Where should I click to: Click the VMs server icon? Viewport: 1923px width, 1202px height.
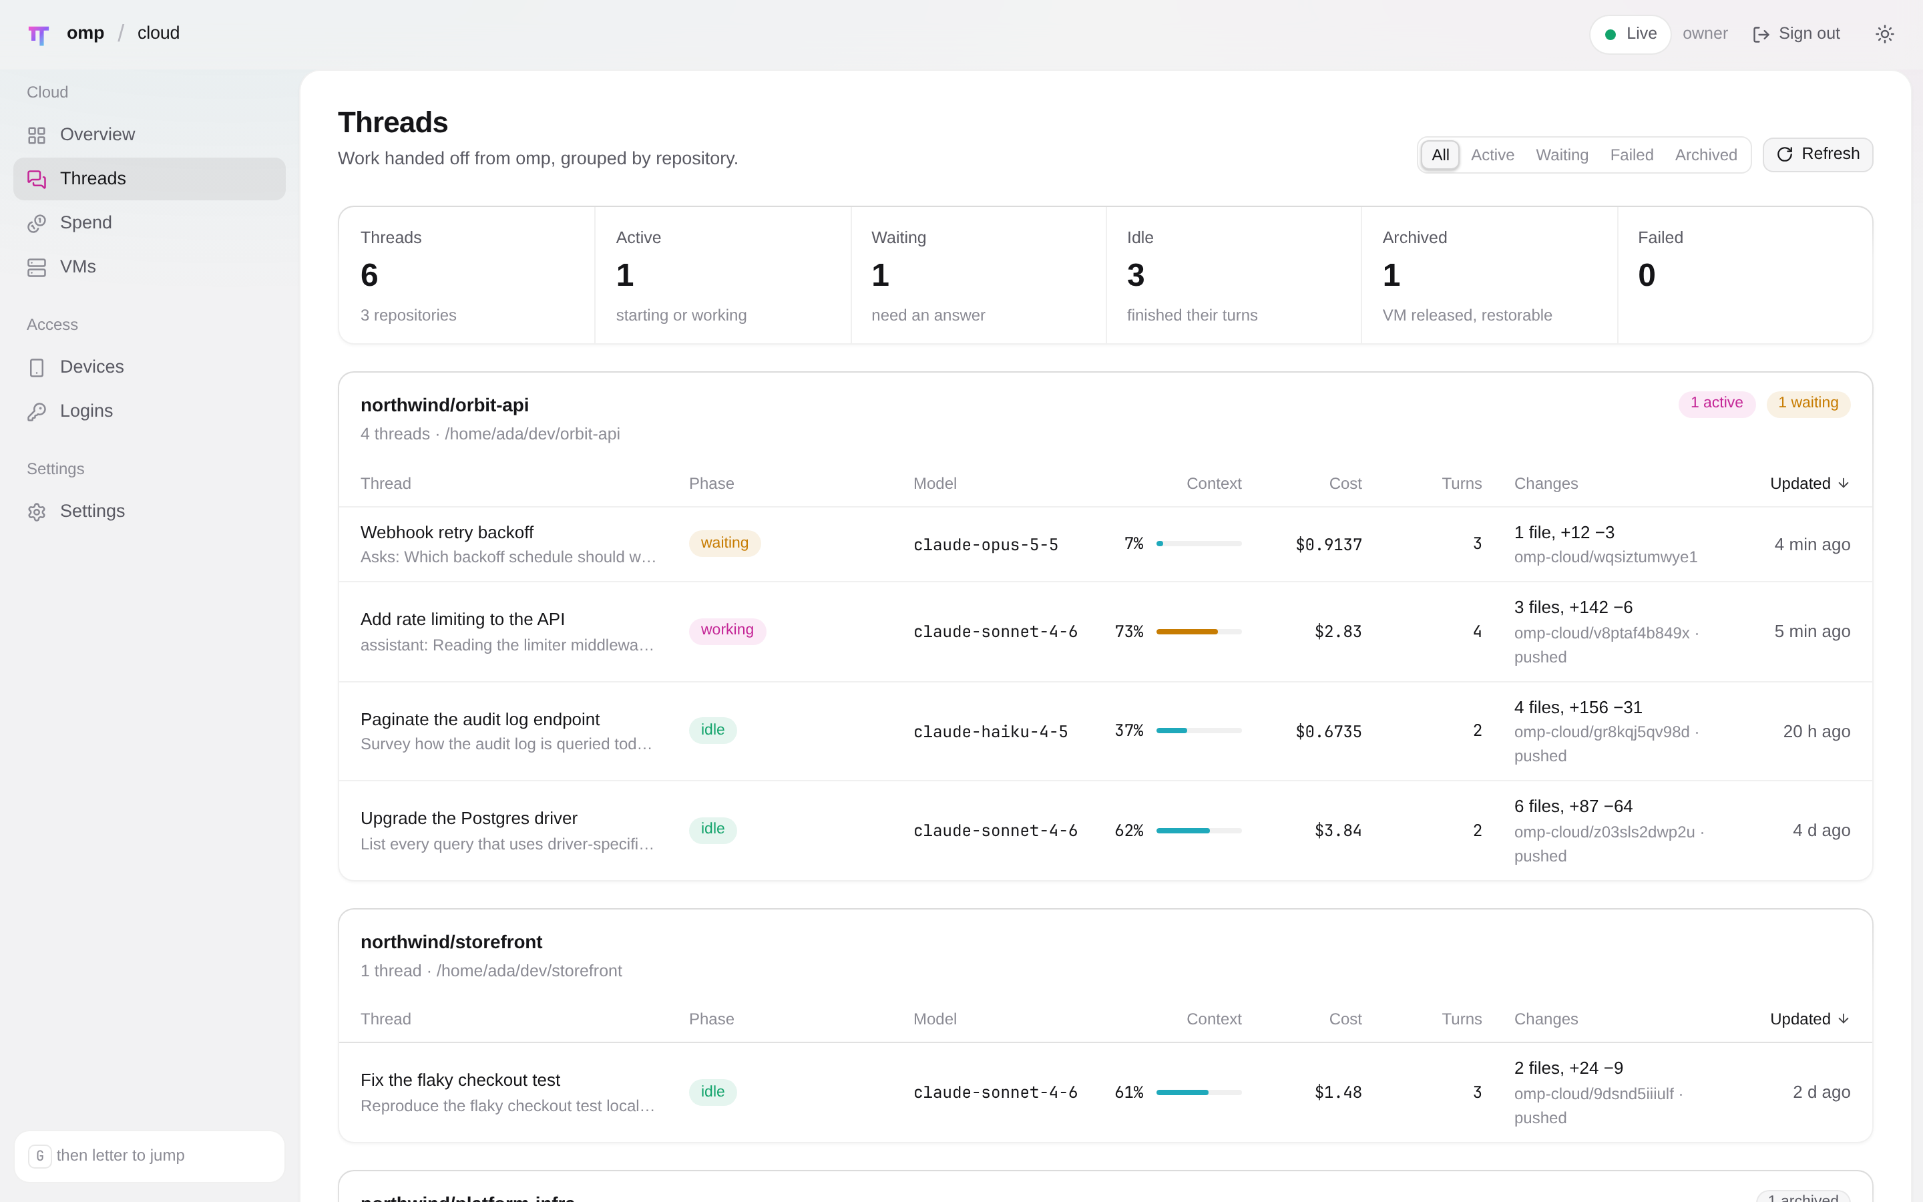pyautogui.click(x=37, y=267)
